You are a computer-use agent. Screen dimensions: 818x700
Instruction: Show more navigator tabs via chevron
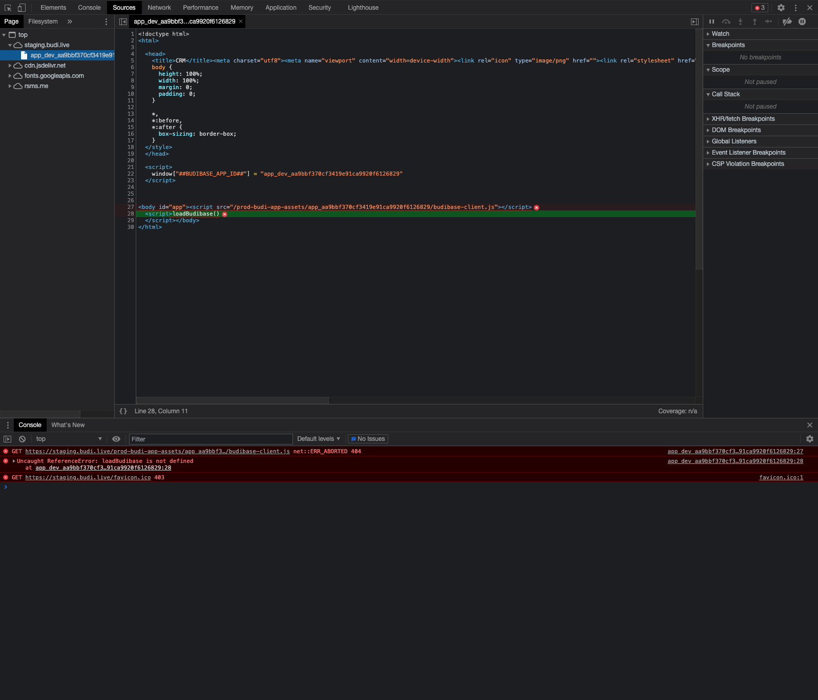[70, 22]
